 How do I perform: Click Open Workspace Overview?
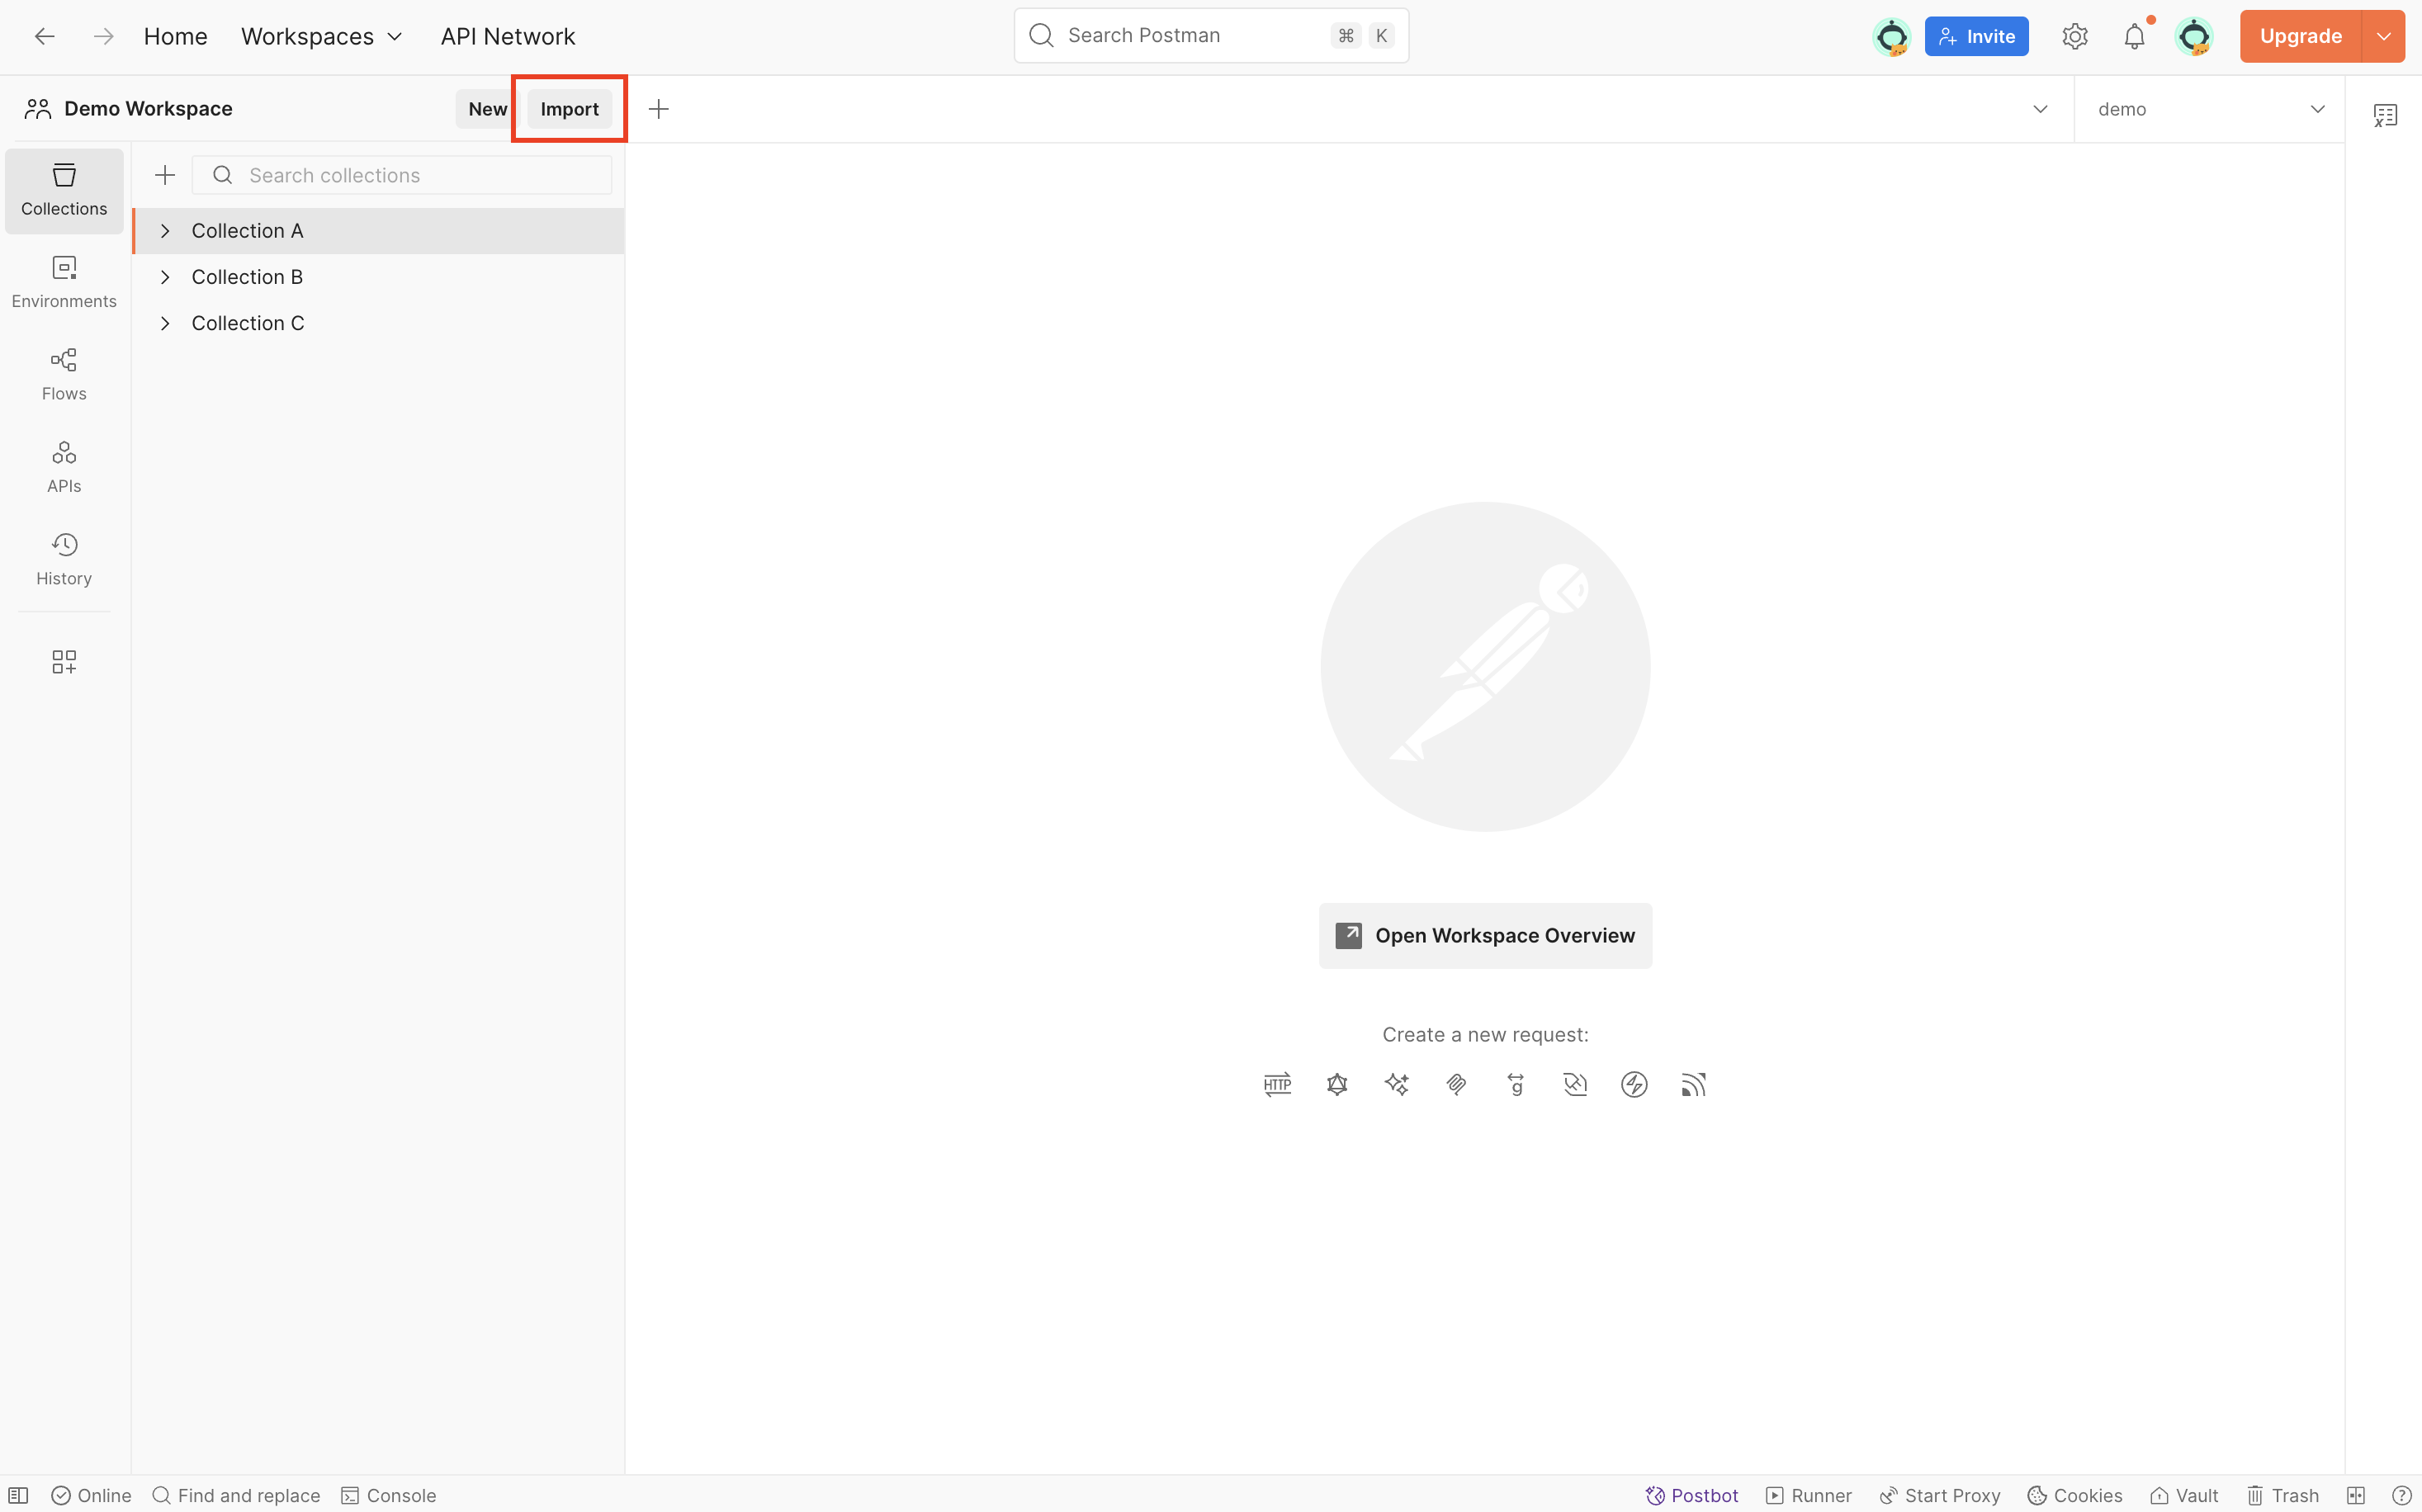pyautogui.click(x=1485, y=936)
